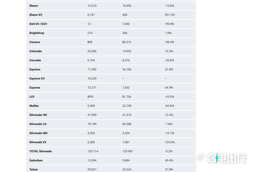This screenshot has height=172, width=259.
Task: Select the Corvette percentage -20.8%
Action: [169, 60]
